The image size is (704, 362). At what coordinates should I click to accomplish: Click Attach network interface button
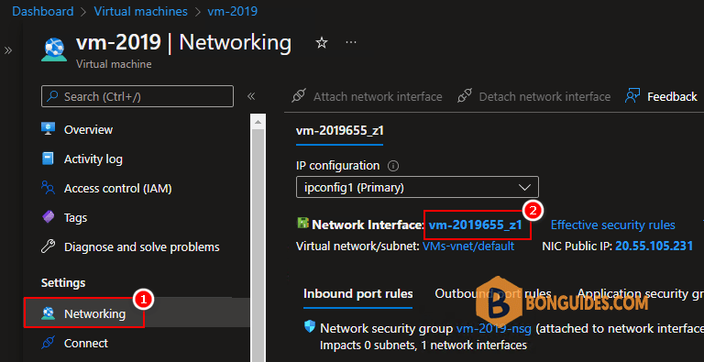pos(367,96)
